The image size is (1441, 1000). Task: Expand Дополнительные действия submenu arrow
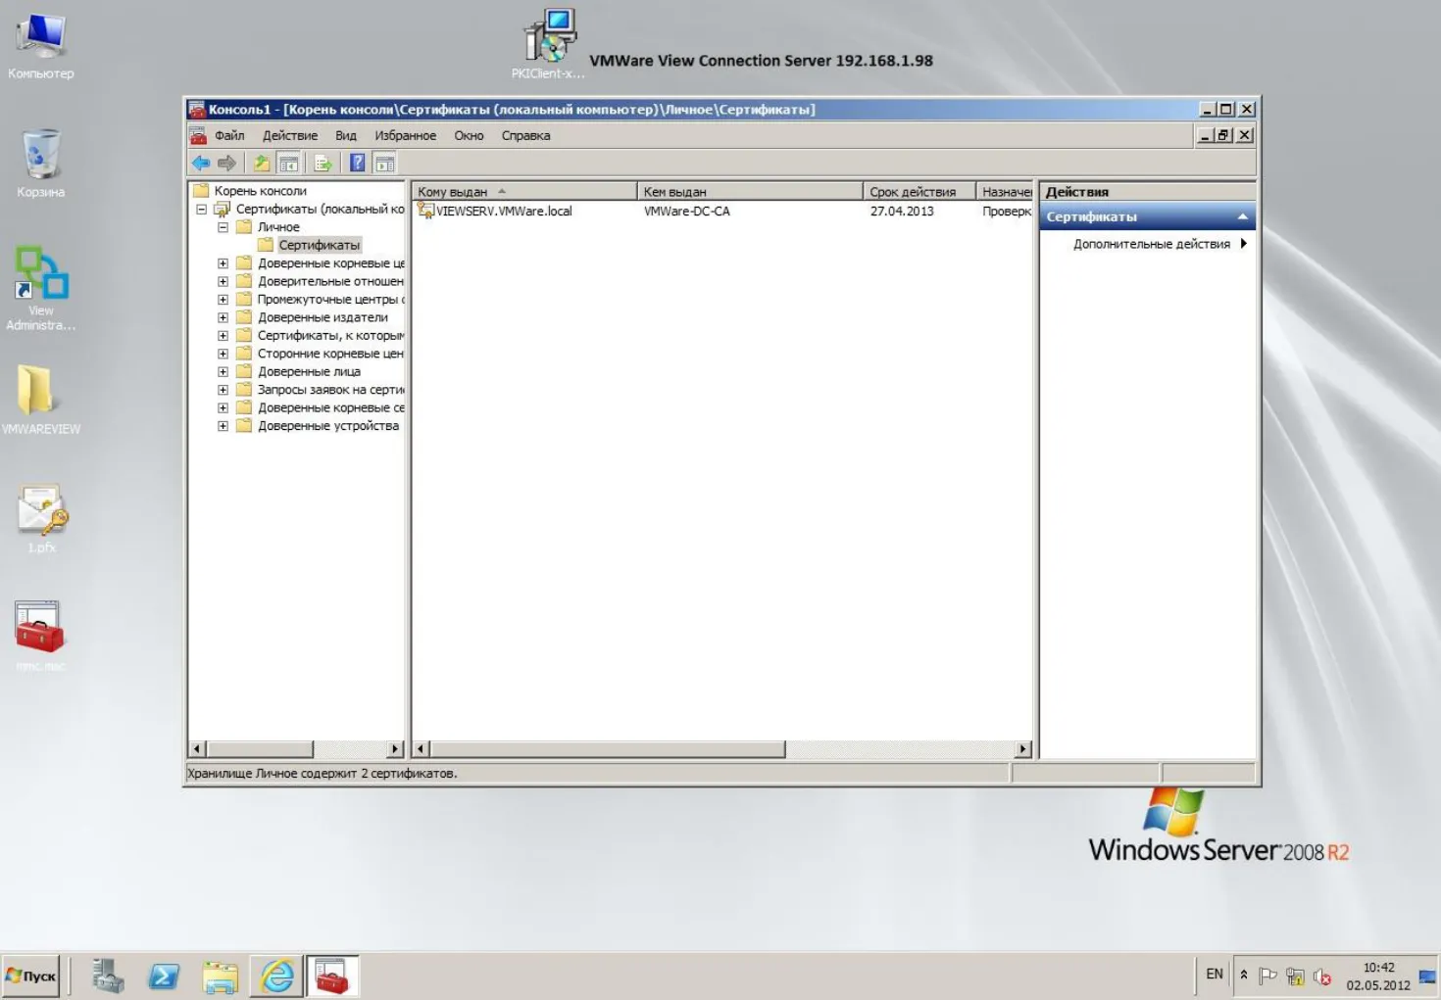pos(1243,244)
